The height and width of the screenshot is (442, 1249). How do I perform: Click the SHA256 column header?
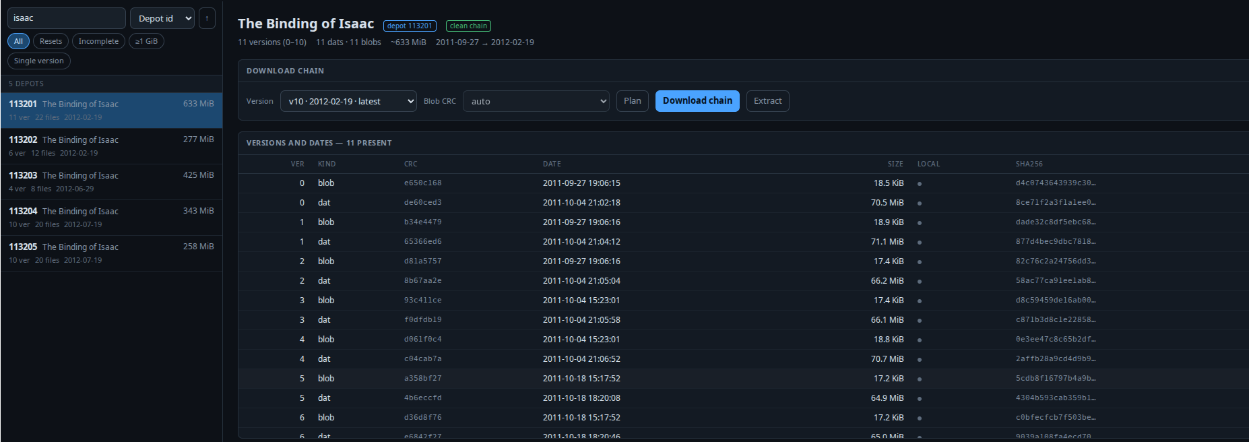1029,164
